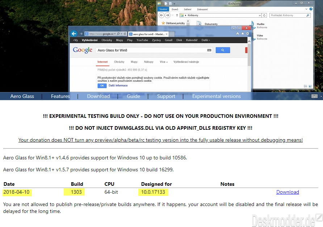
Task: Click the Další informace link
Action: coord(118,86)
